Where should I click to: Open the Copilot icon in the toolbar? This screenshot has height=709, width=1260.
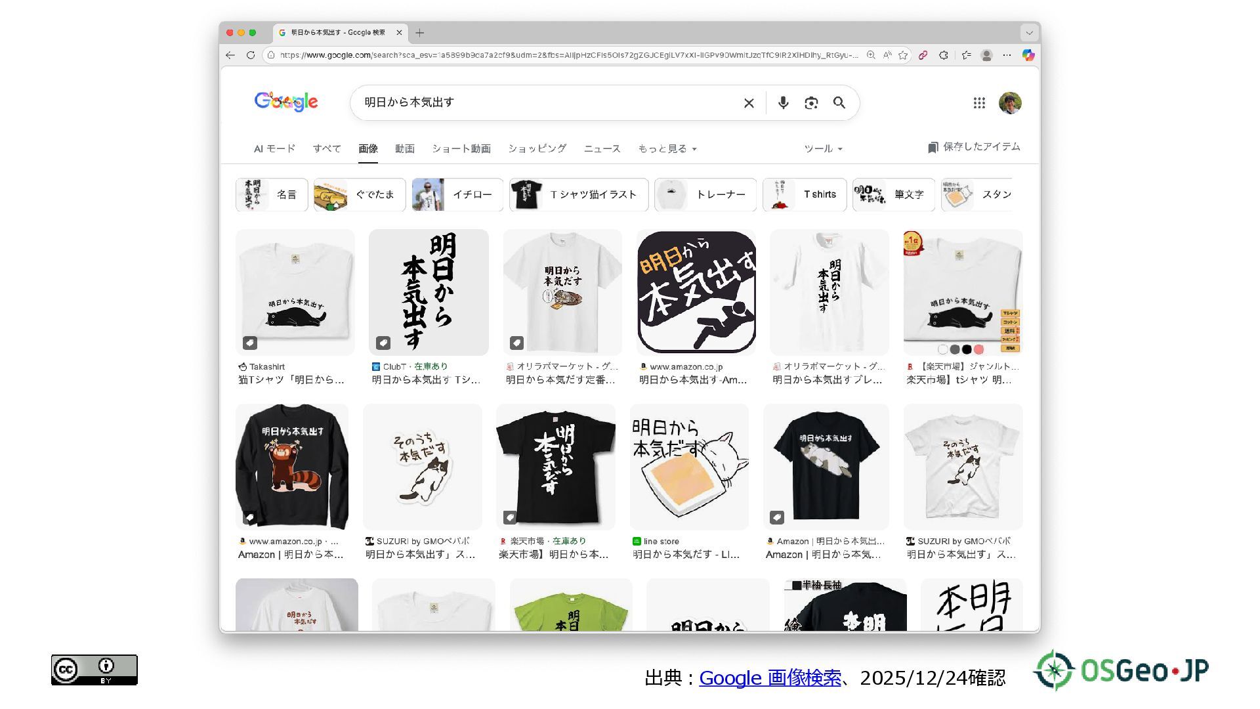tap(1028, 55)
